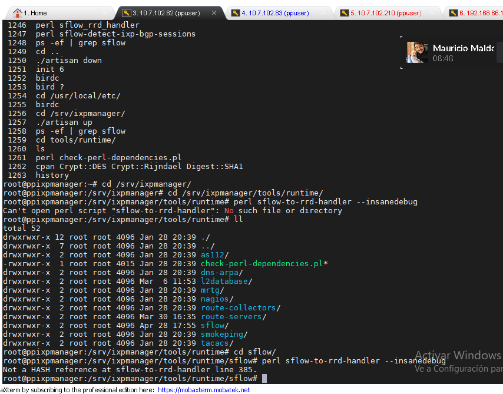Click the terminal cursor at the sflow# prompt

coord(264,378)
